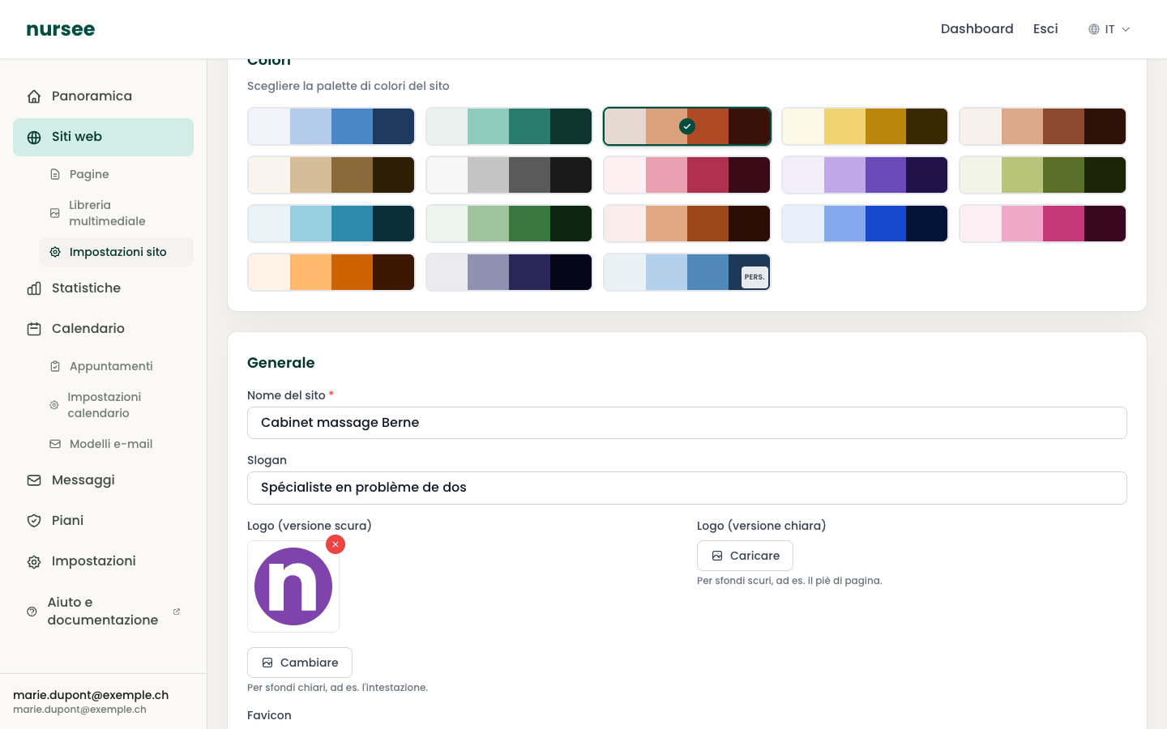This screenshot has width=1167, height=729.
Task: Click the external link icon beside Aiuto
Action: [177, 612]
